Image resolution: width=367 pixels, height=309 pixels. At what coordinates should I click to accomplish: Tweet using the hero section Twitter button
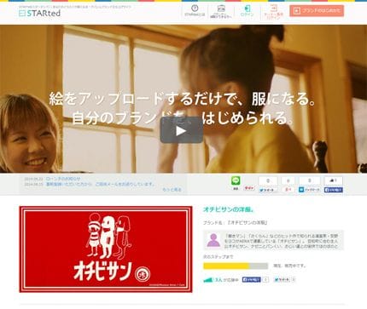click(x=268, y=190)
